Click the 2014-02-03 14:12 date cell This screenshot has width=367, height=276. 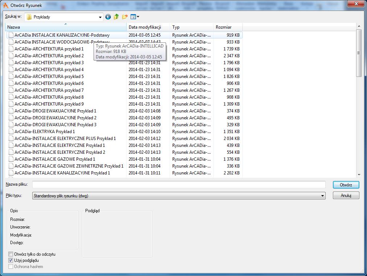[x=144, y=139]
